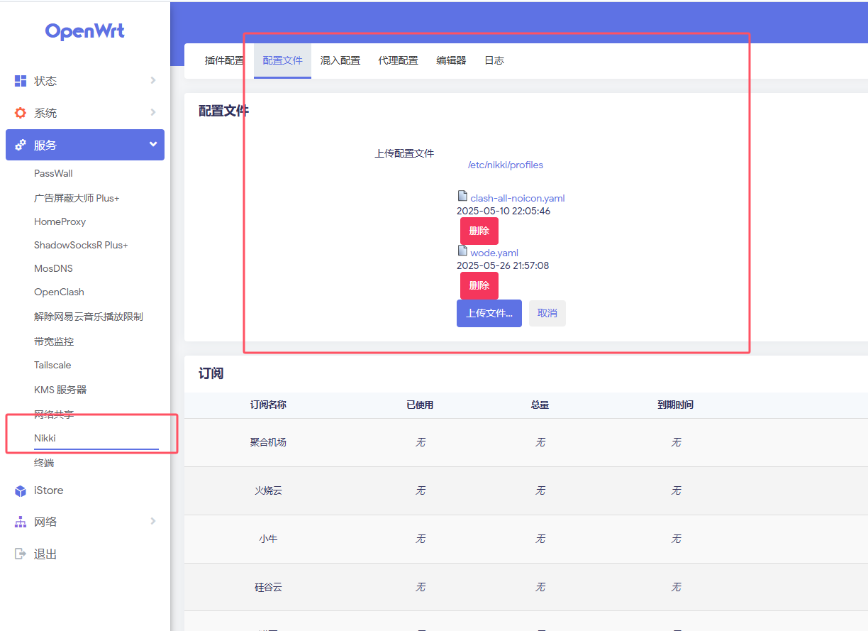Click the 总量 column header
The width and height of the screenshot is (868, 631).
540,405
